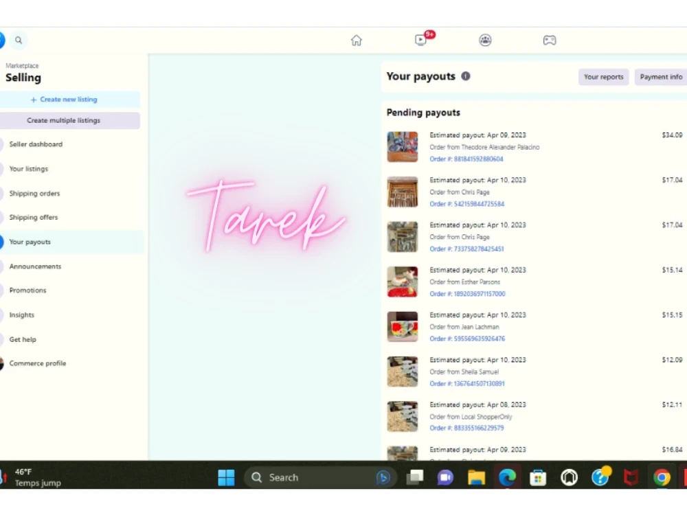Open the weather widget showing 46°F
The image size is (687, 515).
click(33, 477)
